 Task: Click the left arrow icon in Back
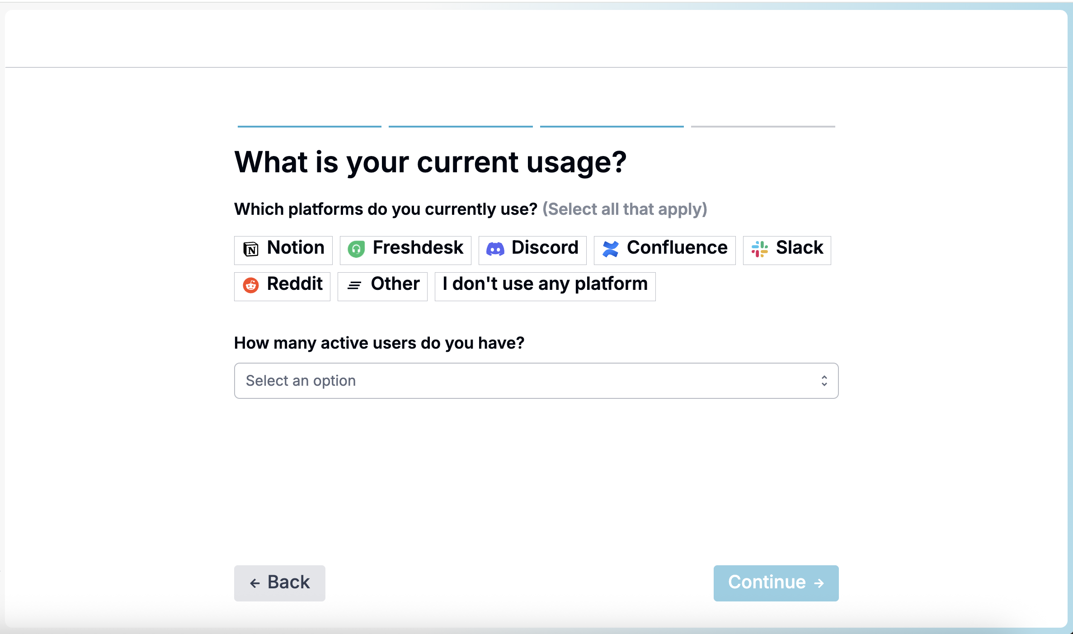255,583
